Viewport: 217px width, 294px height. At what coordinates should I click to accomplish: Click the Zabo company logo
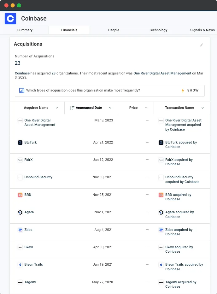click(x=20, y=230)
